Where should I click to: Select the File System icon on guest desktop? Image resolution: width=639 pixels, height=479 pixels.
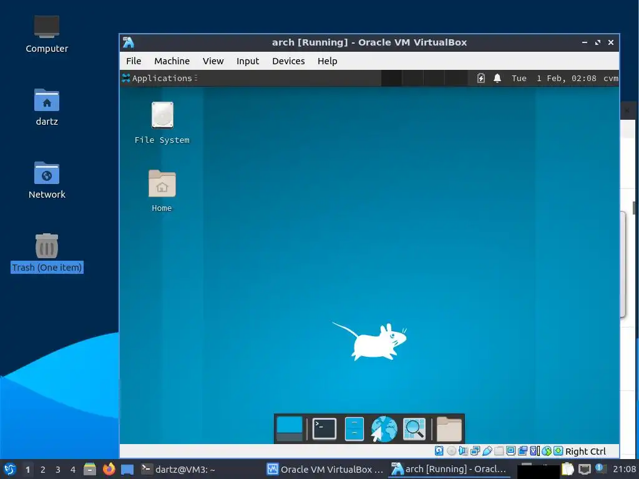point(162,123)
